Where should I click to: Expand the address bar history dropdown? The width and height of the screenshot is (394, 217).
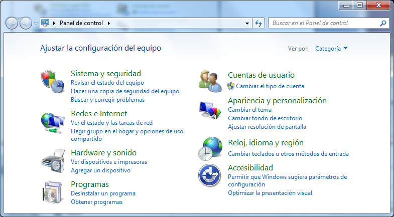pos(247,24)
